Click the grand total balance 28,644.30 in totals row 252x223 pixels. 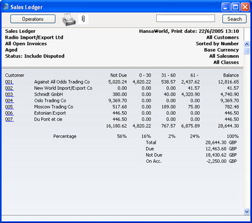[x=228, y=126]
